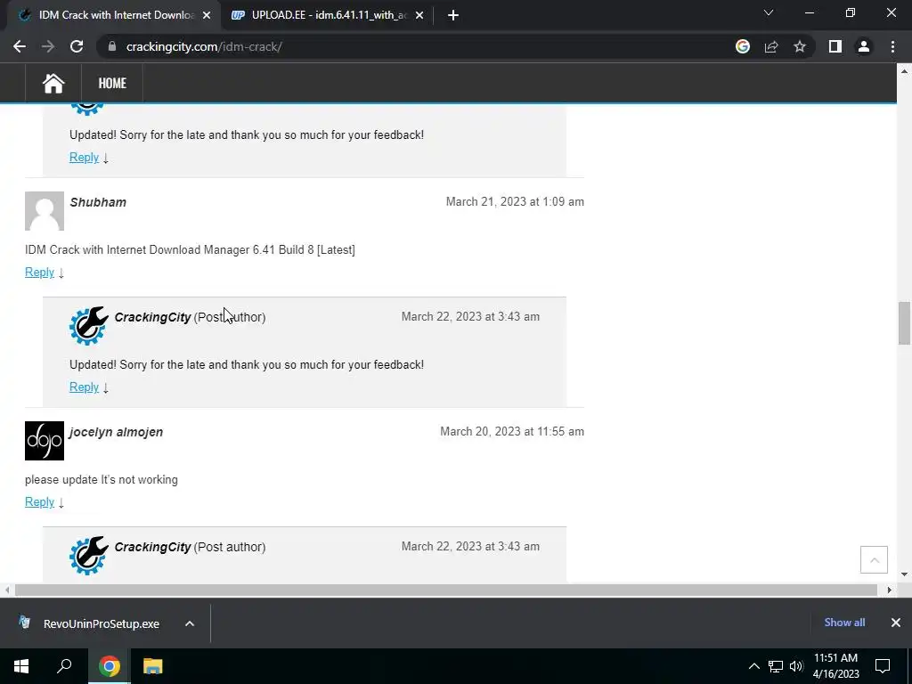
Task: Select the IDM Crack tab
Action: [113, 15]
